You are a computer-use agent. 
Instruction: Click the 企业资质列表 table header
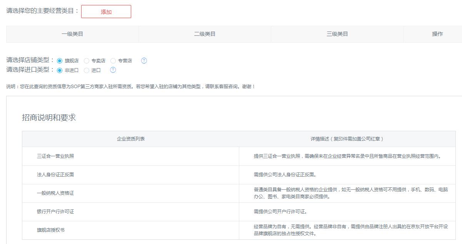tap(131, 139)
